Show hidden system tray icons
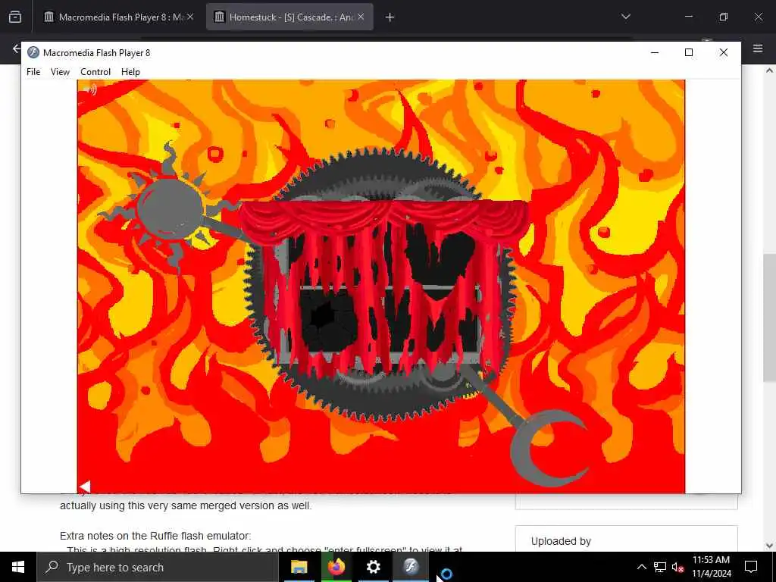The width and height of the screenshot is (776, 582). pos(641,567)
